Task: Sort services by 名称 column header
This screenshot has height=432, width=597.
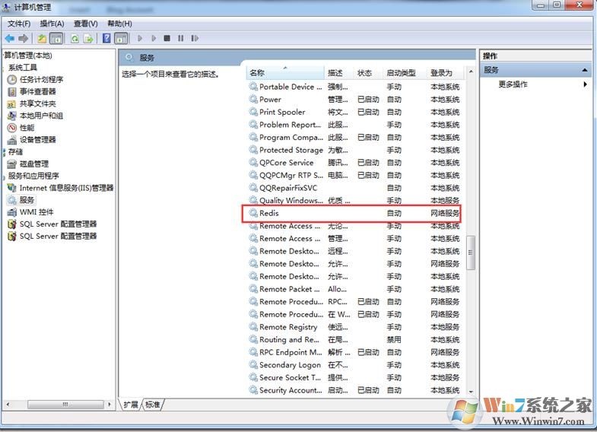Action: [285, 73]
